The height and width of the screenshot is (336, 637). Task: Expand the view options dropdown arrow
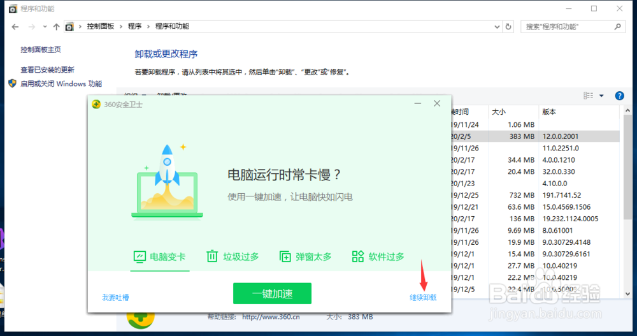point(602,96)
